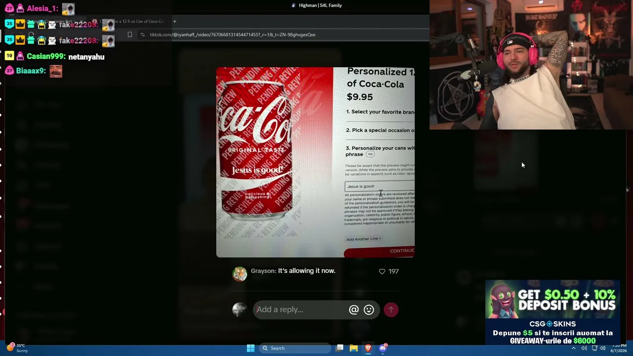Open the emoji picker in reply box
This screenshot has height=356, width=633.
pos(369,310)
